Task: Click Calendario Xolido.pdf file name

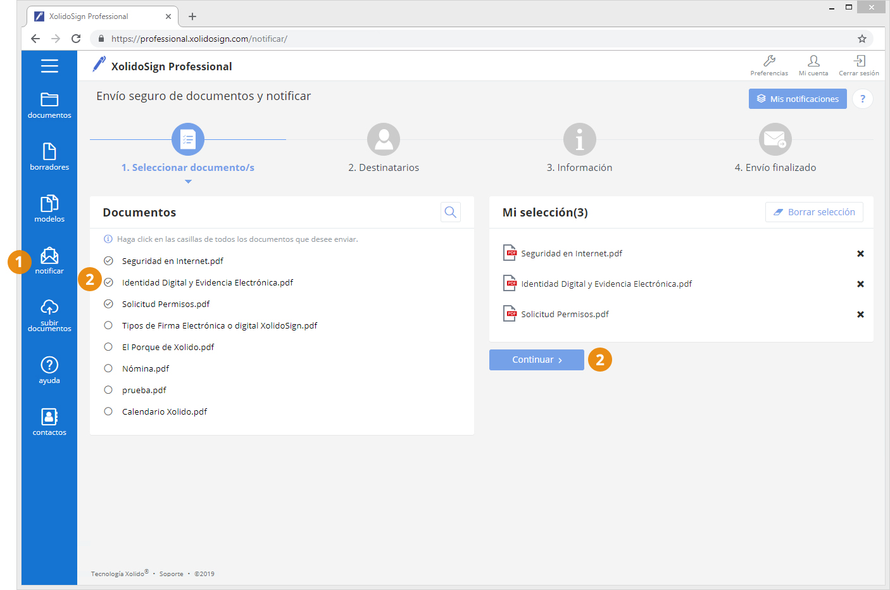Action: point(165,411)
